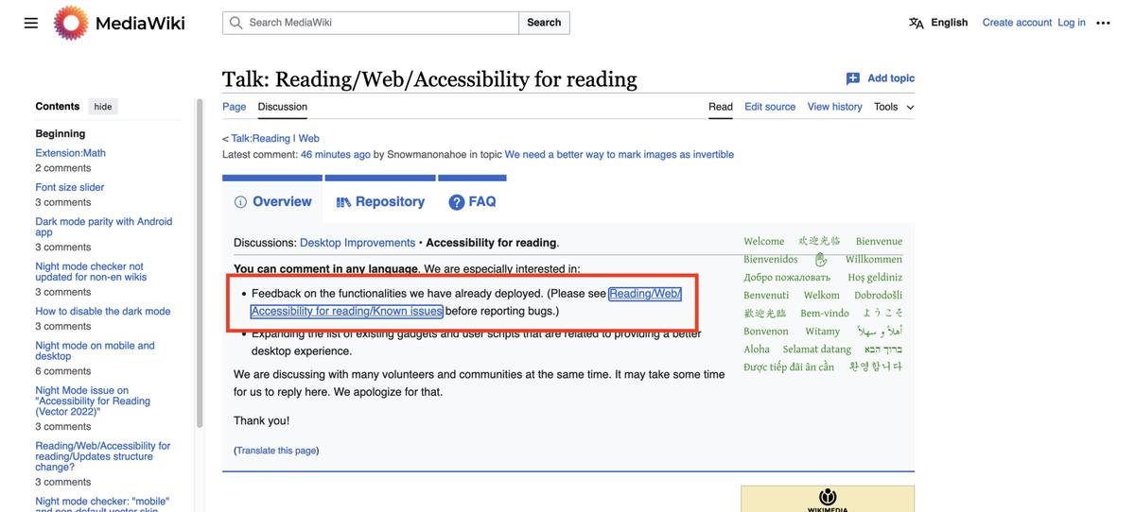This screenshot has width=1135, height=512.
Task: Open the View history tab
Action: pos(834,107)
